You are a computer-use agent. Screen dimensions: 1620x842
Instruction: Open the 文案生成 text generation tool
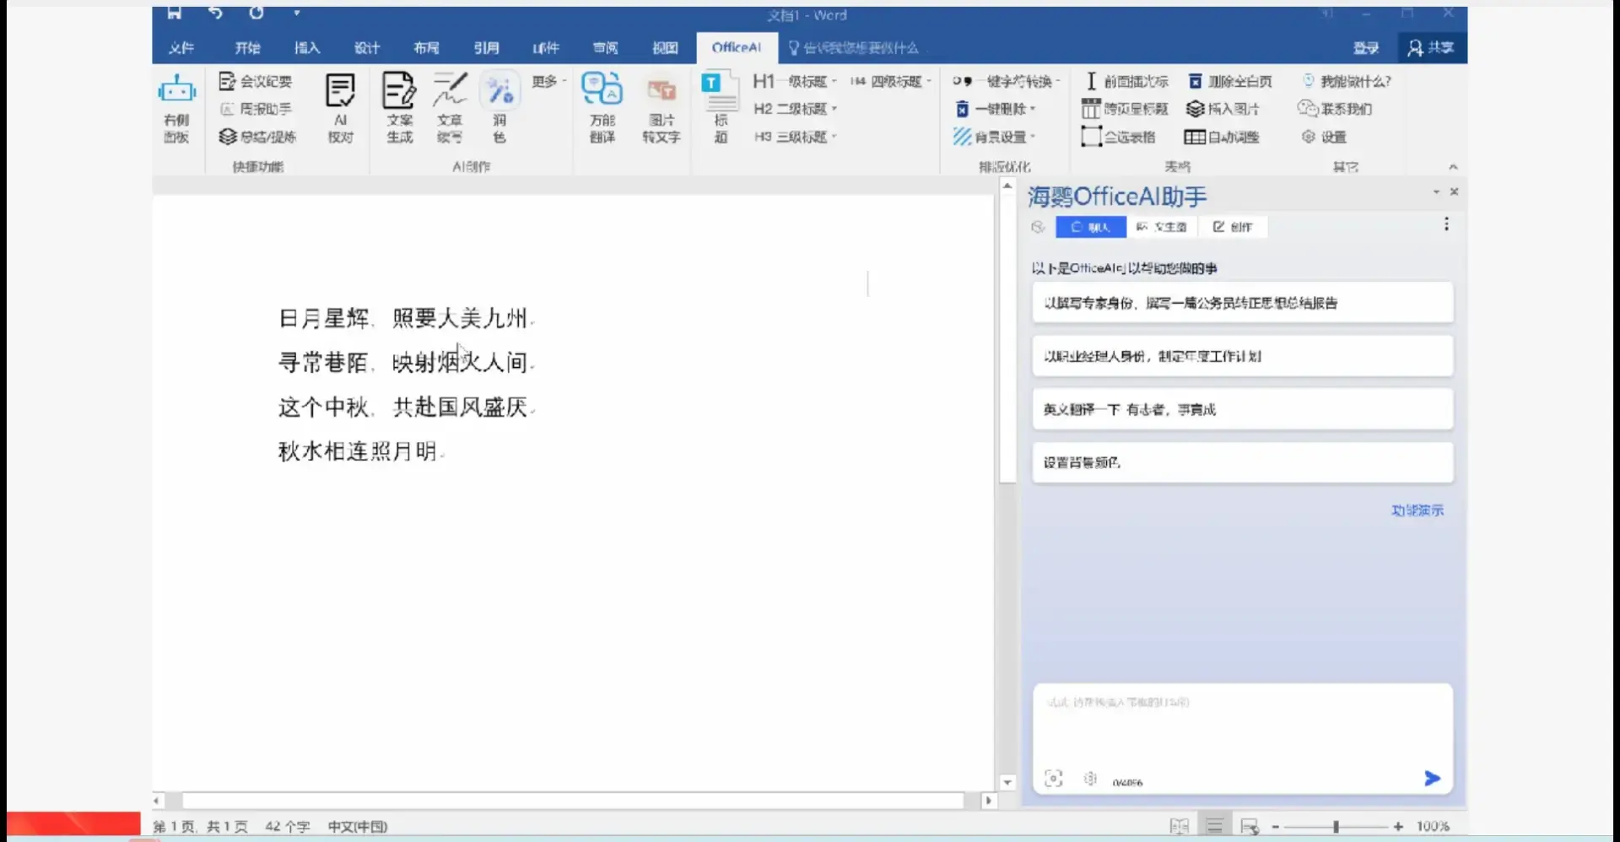399,108
